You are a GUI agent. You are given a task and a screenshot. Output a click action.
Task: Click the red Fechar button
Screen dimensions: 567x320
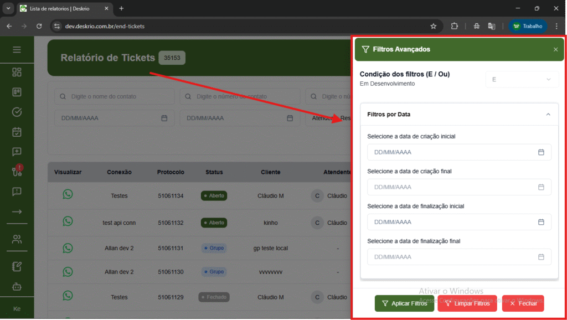click(x=523, y=303)
